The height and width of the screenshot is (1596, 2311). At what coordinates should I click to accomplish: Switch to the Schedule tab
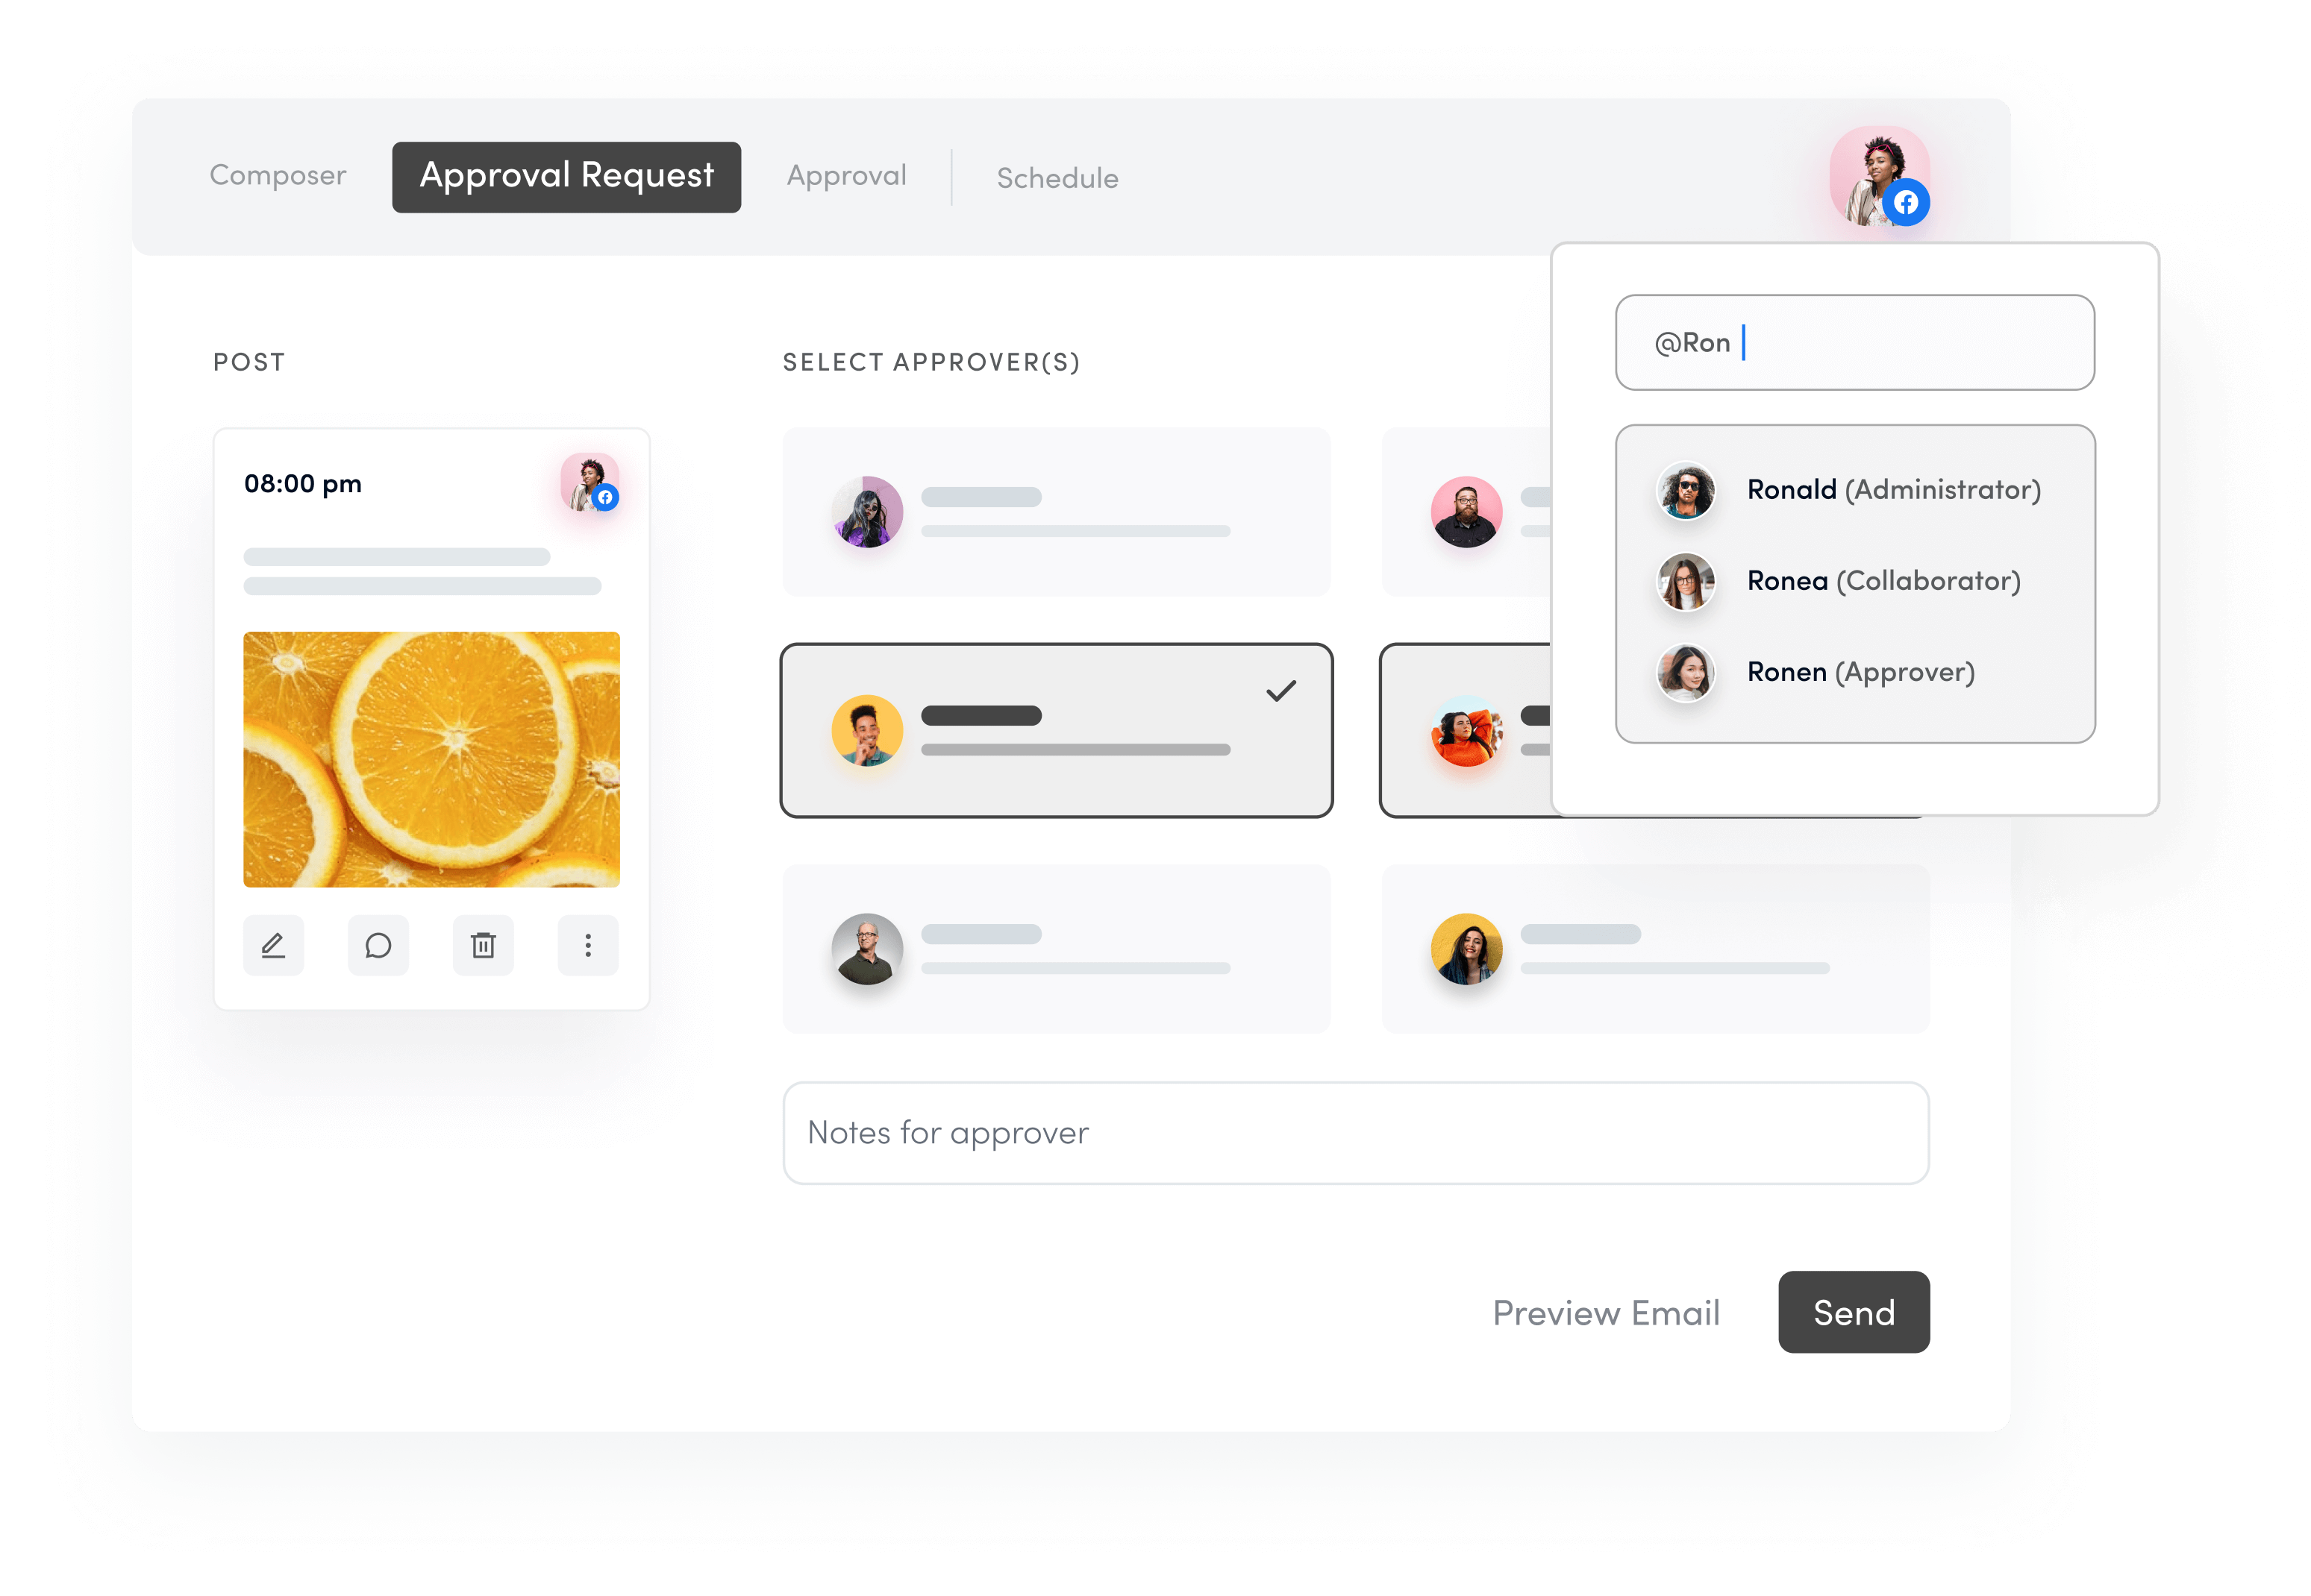point(1055,175)
